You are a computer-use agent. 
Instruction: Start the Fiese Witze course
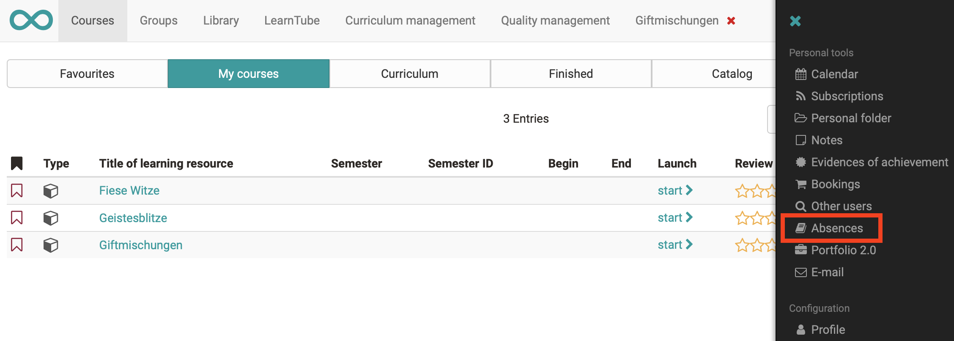674,190
